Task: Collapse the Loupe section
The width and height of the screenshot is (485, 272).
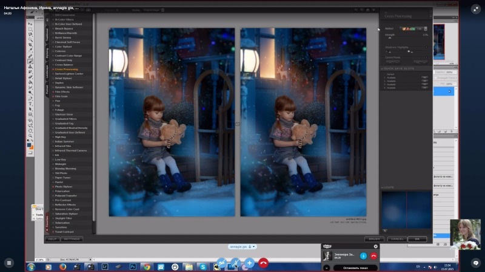Action: pos(382,187)
